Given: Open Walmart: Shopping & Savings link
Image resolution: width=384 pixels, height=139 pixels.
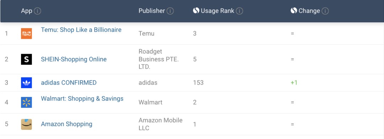Looking at the screenshot, I should [82, 98].
